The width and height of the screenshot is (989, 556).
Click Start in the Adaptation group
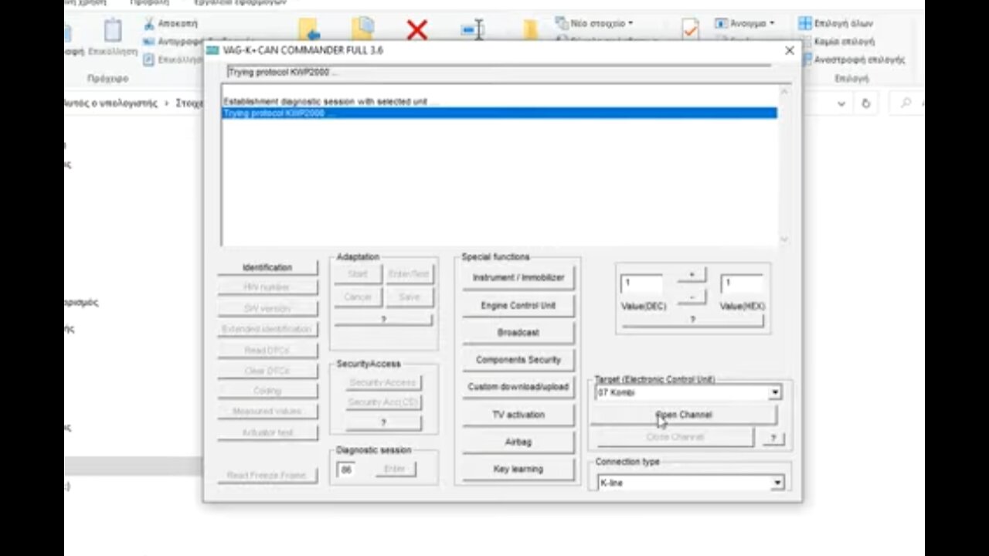click(x=358, y=274)
